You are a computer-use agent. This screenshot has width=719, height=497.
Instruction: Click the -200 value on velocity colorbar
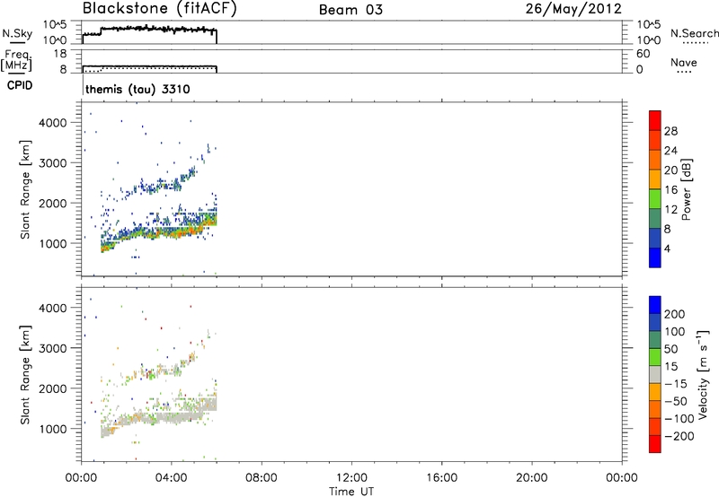click(x=679, y=436)
